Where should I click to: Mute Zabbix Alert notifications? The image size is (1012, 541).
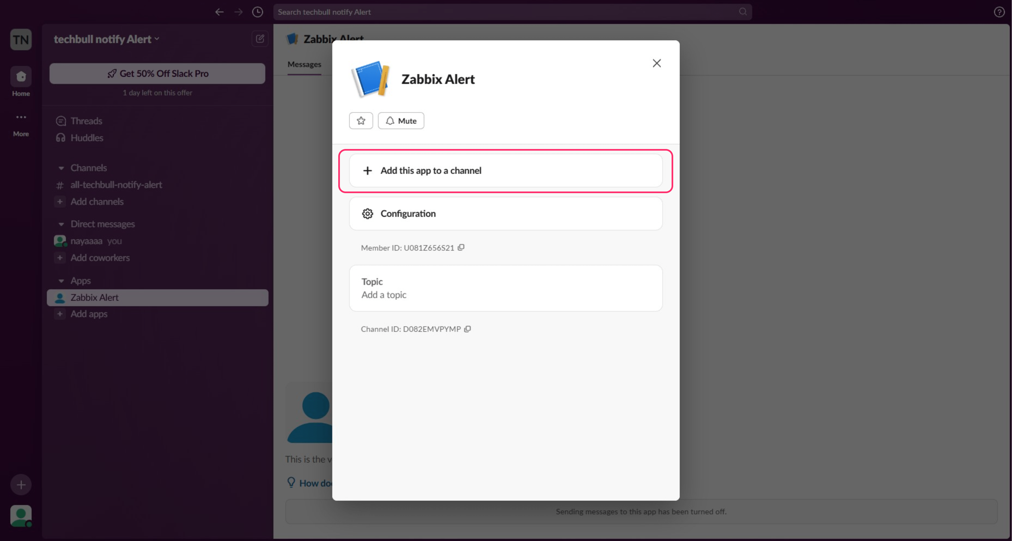tap(401, 121)
